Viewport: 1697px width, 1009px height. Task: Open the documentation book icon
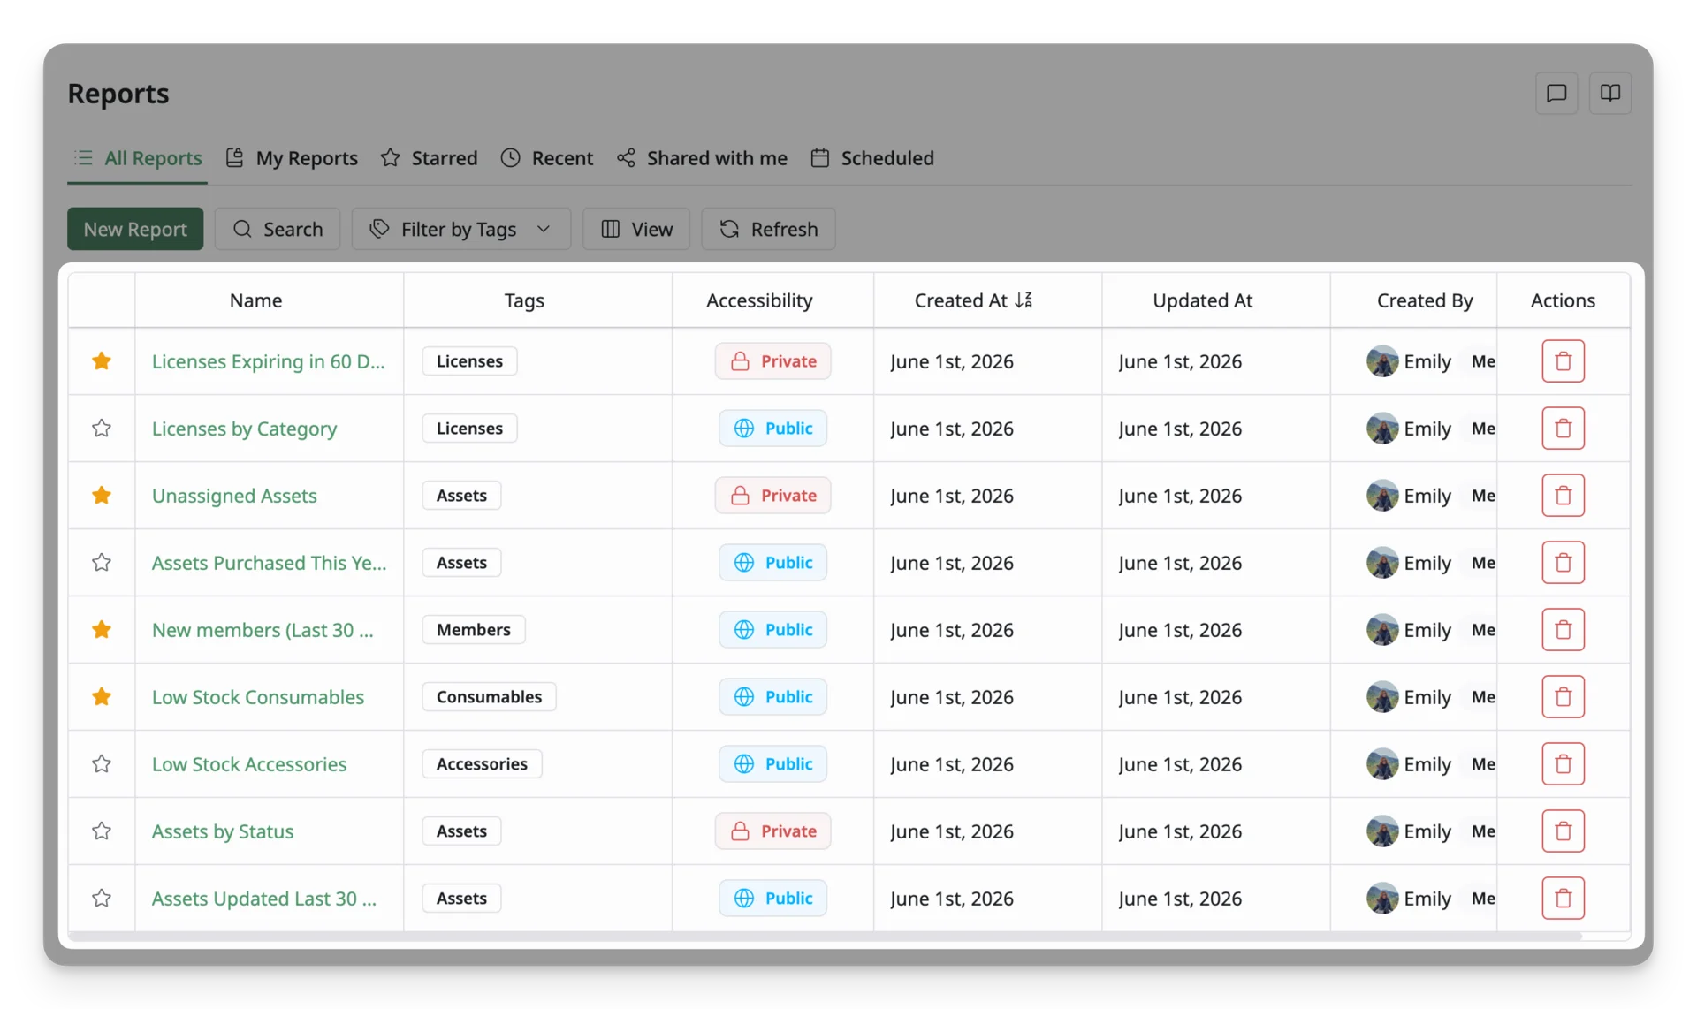(1609, 93)
